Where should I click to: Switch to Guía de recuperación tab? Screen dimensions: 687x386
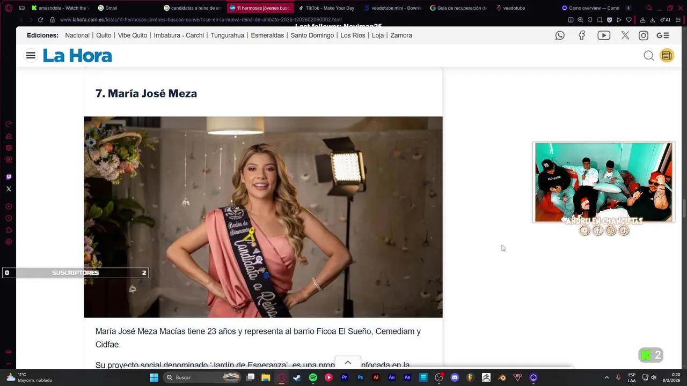pyautogui.click(x=459, y=8)
